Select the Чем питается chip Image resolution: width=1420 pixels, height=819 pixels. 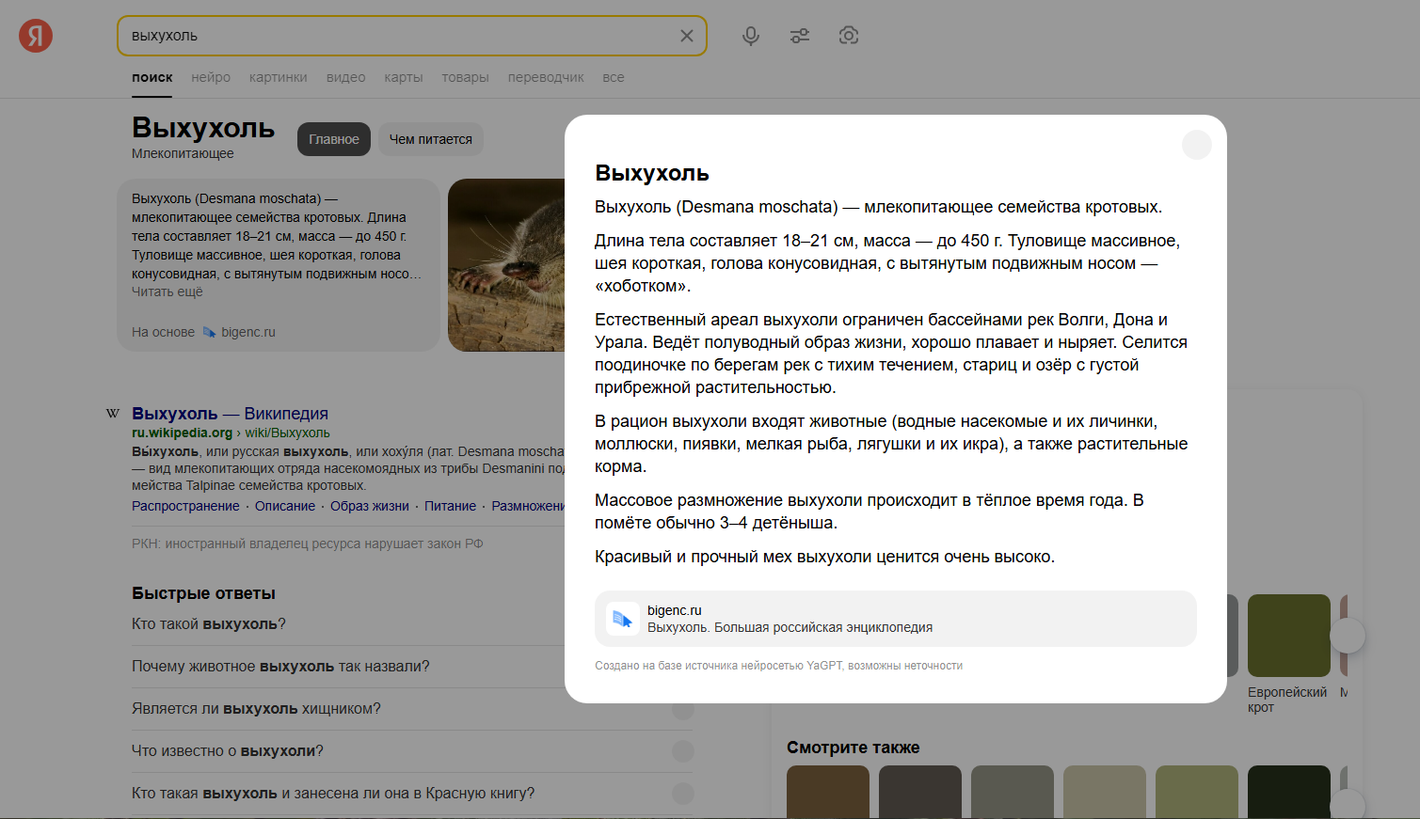coord(431,139)
